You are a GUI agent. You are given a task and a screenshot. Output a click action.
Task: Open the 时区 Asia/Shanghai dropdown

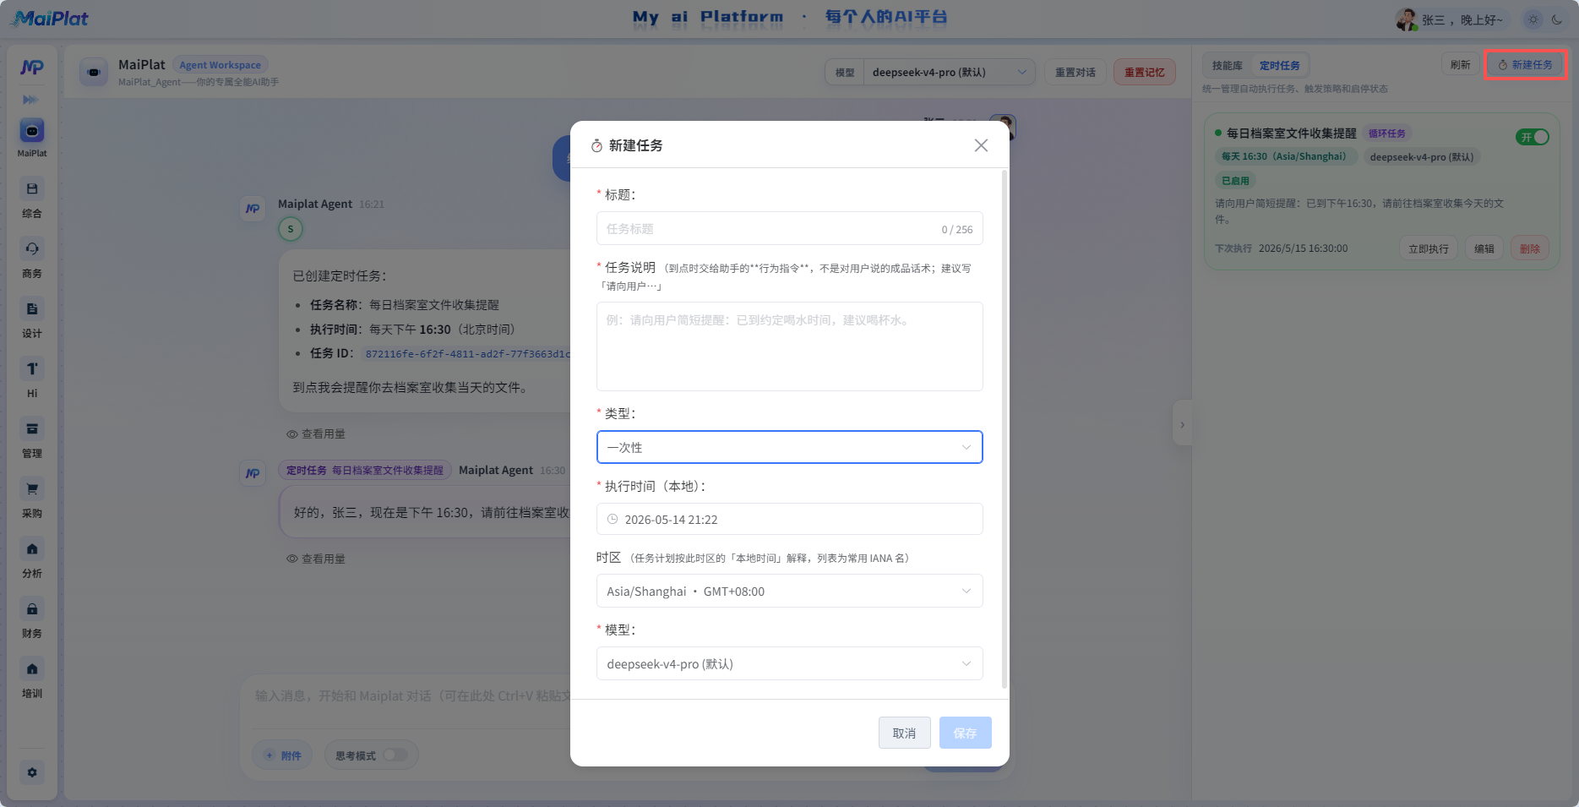pos(789,591)
